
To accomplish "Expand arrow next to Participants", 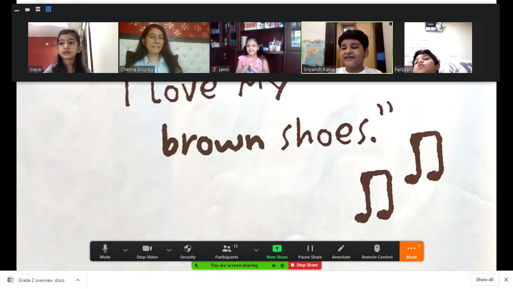I will click(x=256, y=250).
